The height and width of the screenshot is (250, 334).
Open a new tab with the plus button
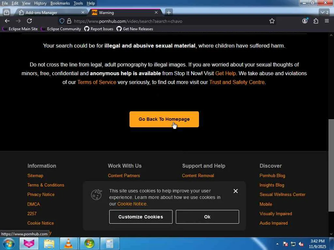point(169,13)
